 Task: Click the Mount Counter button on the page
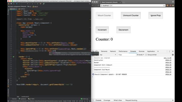(104, 15)
